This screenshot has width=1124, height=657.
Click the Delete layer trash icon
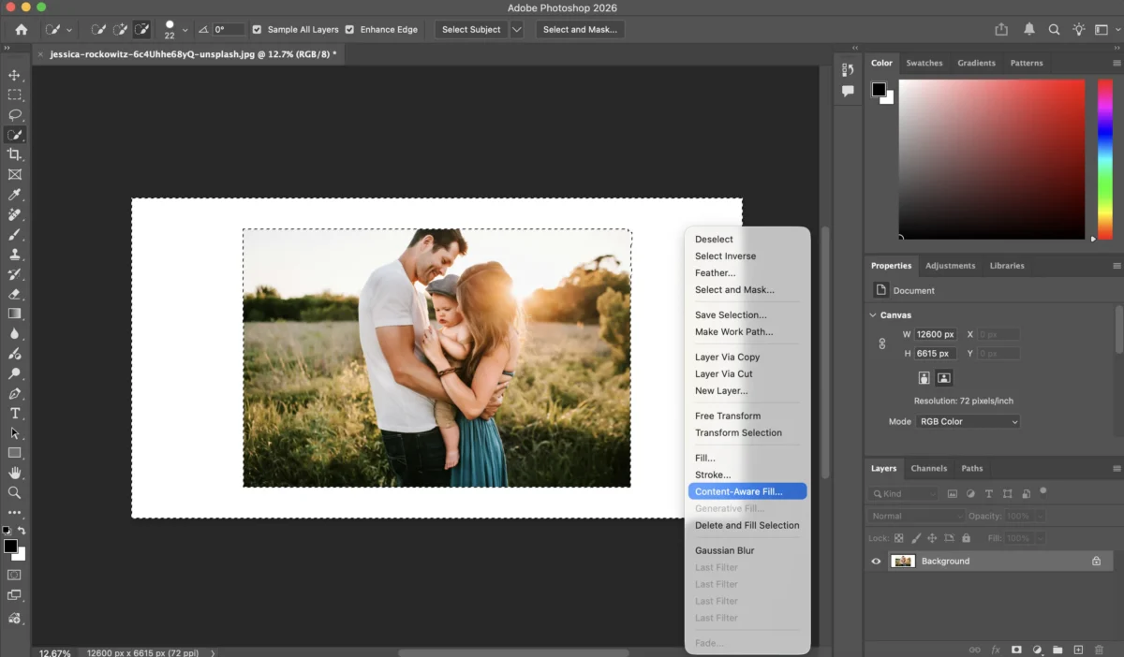click(1100, 650)
